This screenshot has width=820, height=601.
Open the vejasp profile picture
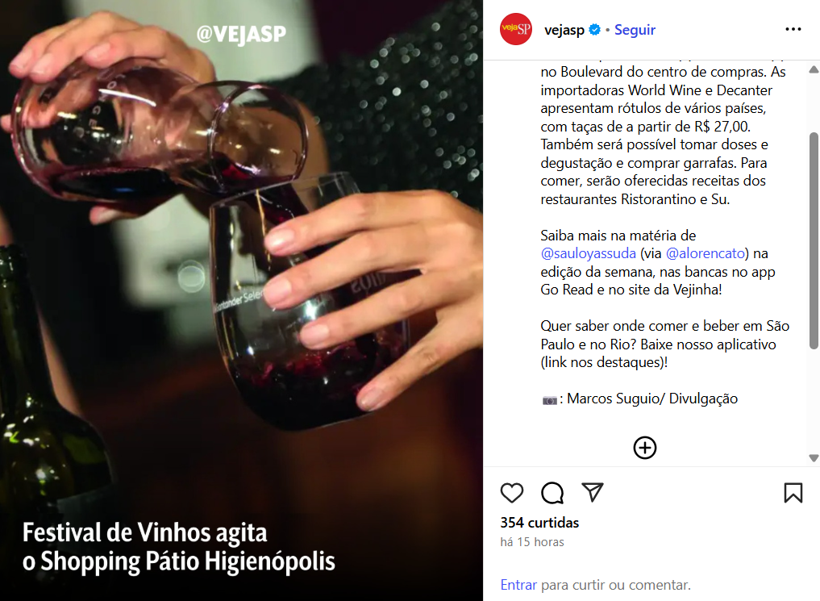pyautogui.click(x=516, y=29)
